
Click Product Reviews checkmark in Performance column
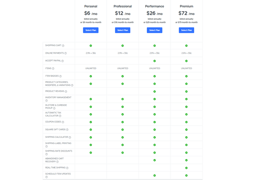[154, 91]
